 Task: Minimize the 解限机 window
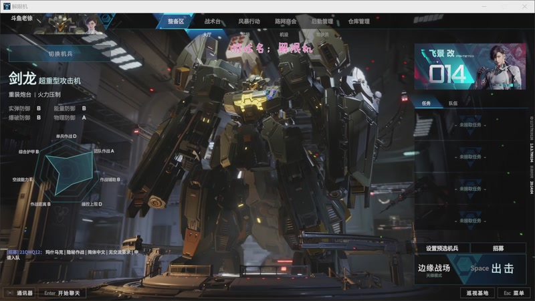[x=484, y=6]
